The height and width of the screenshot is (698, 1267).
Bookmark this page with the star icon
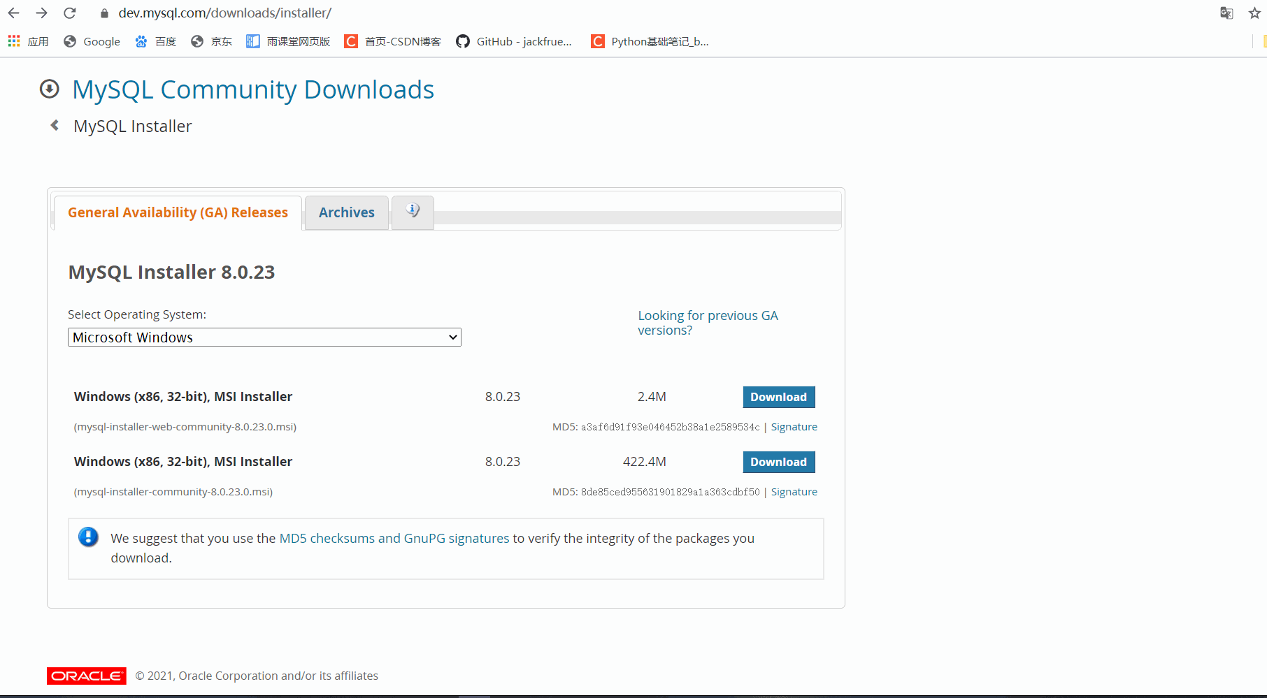click(1254, 13)
